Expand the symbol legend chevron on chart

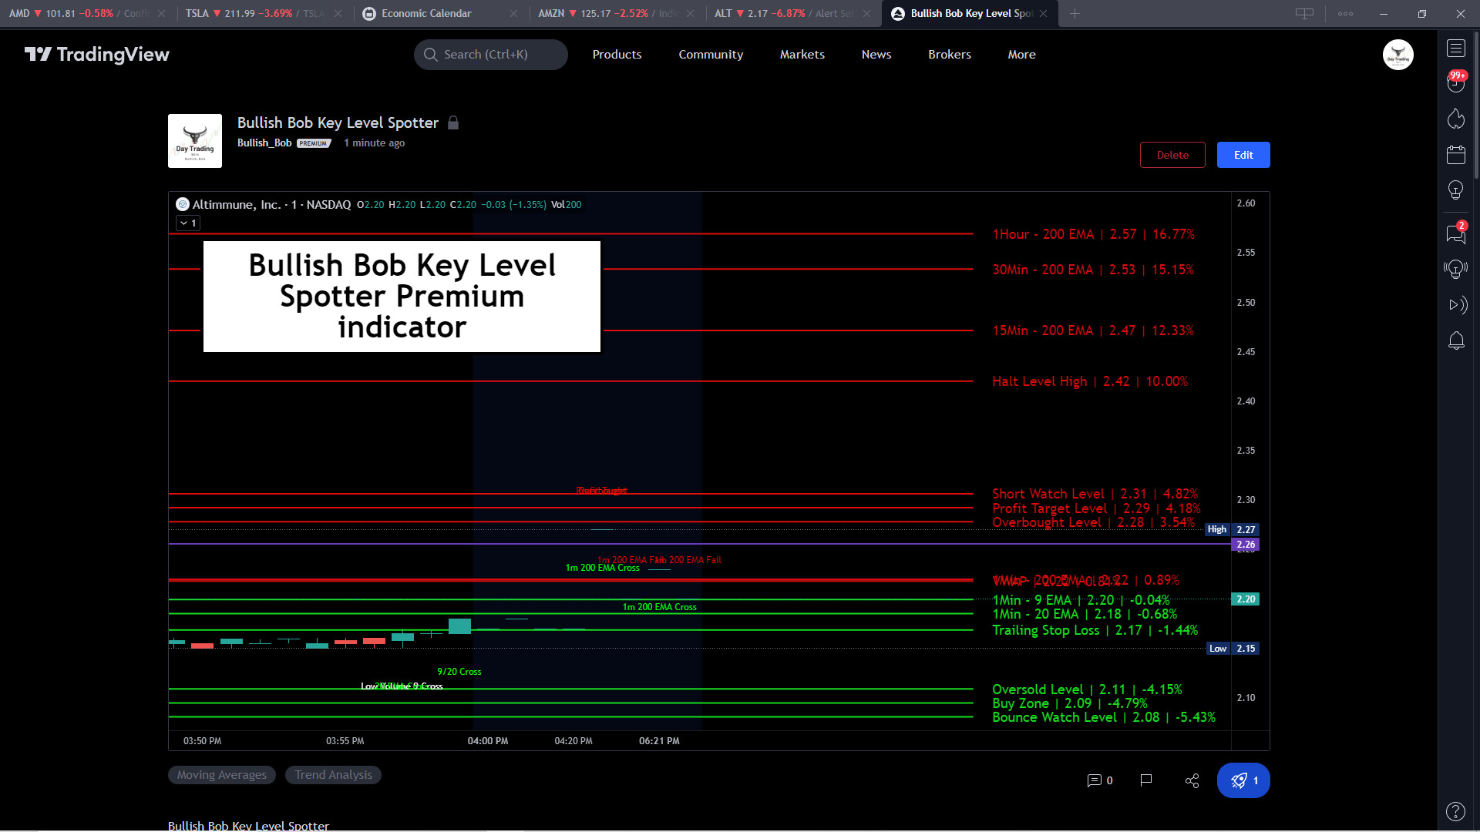point(183,223)
